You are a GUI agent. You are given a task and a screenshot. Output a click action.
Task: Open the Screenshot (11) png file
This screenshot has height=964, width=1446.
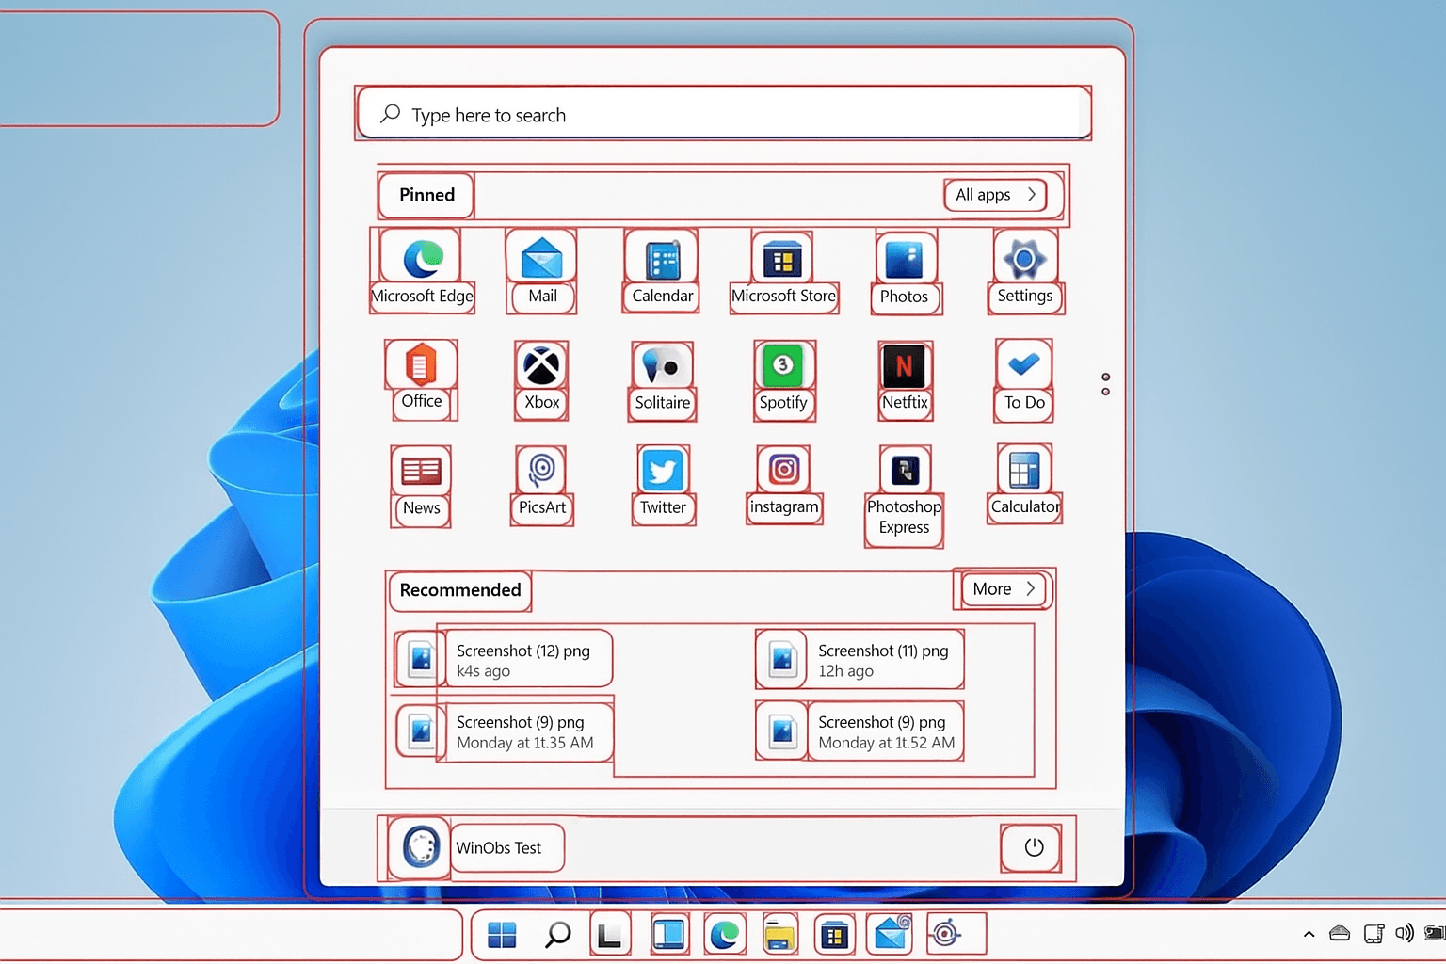point(882,659)
